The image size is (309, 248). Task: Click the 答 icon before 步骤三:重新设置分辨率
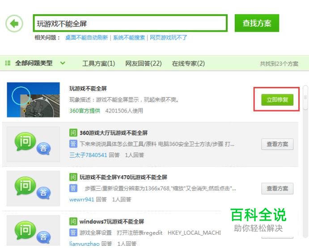(73, 188)
